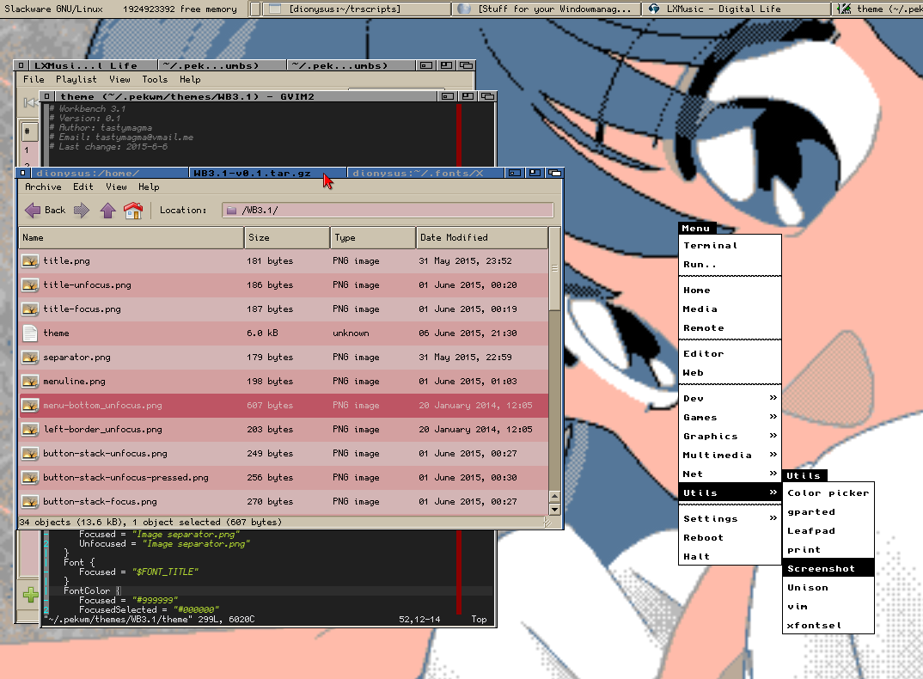The image size is (923, 679).
Task: Expand the Multimedia submenu
Action: [x=730, y=456]
